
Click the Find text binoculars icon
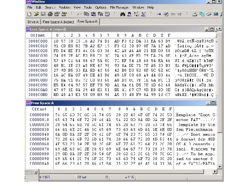[123, 14]
